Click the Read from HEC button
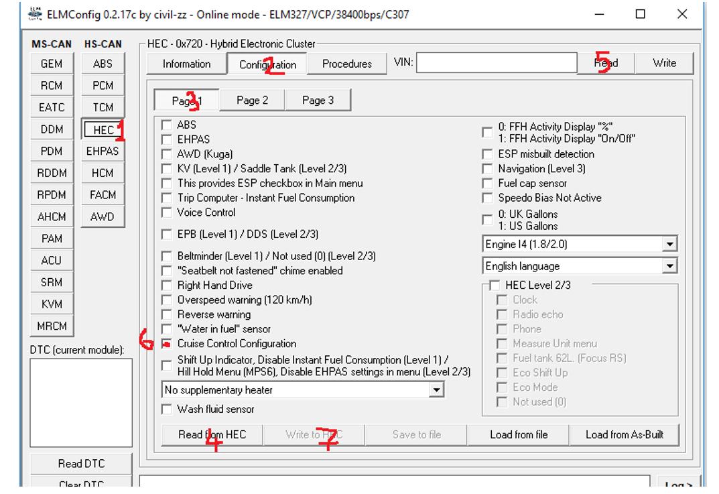Image resolution: width=719 pixels, height=494 pixels. (212, 435)
